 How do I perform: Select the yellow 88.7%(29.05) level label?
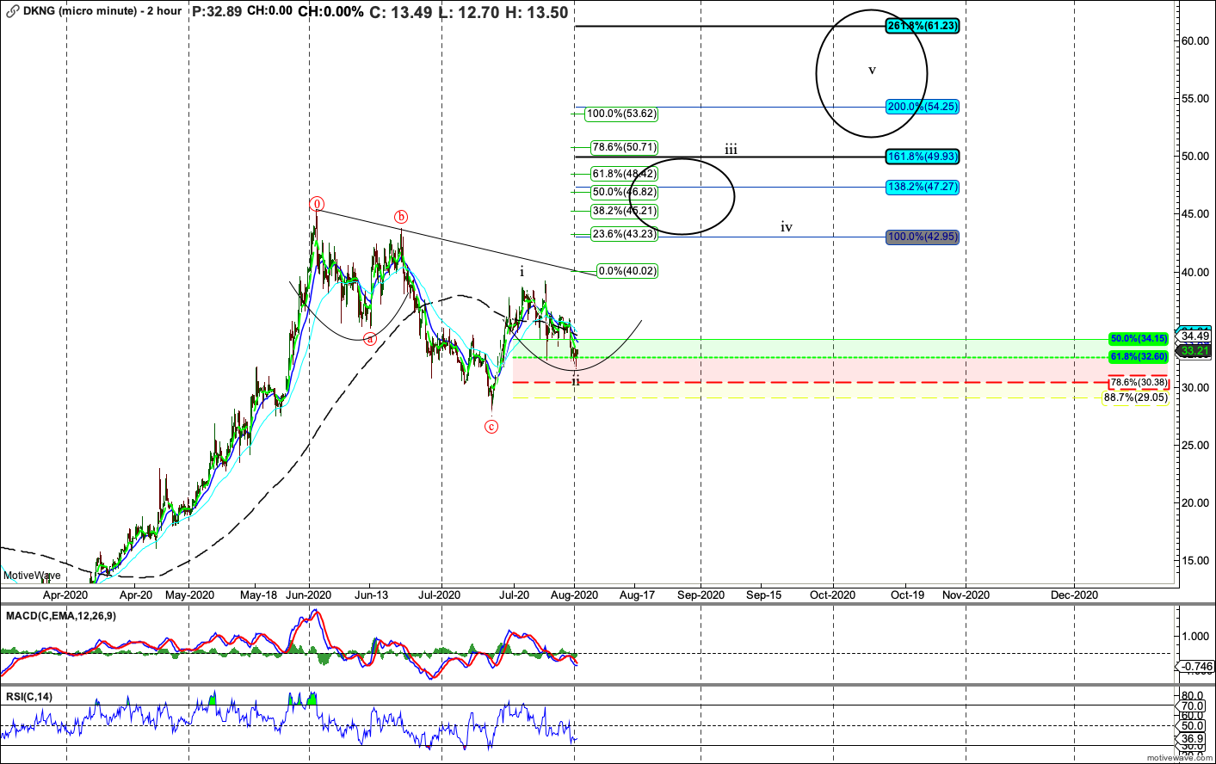(x=1136, y=397)
